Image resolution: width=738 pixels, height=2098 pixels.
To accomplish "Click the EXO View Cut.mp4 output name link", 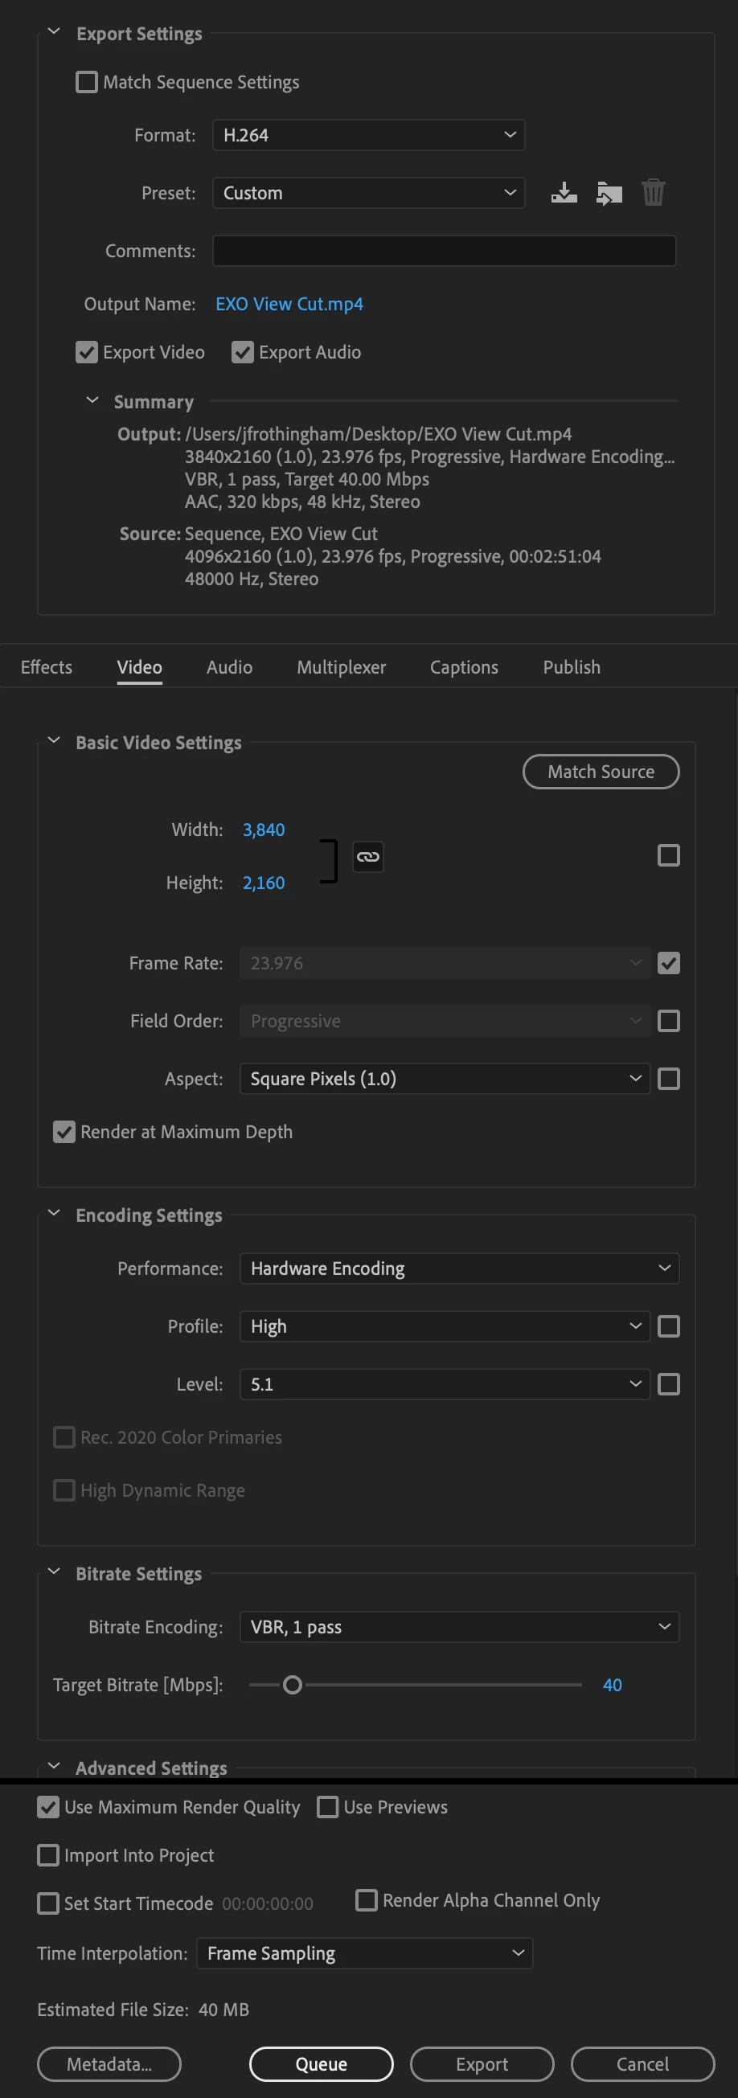I will pos(289,304).
